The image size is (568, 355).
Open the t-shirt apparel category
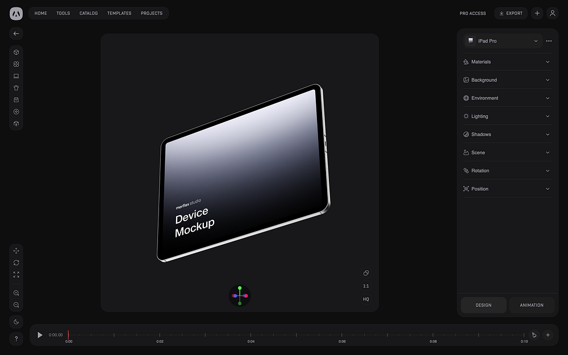(x=16, y=87)
